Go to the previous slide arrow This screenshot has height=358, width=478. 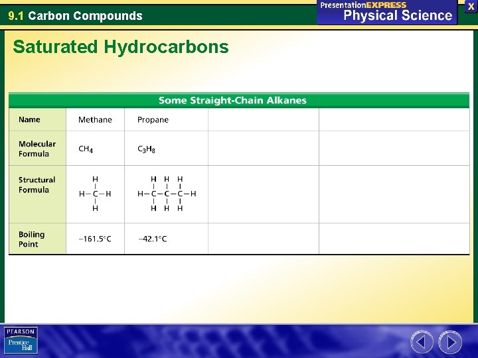[x=422, y=342]
